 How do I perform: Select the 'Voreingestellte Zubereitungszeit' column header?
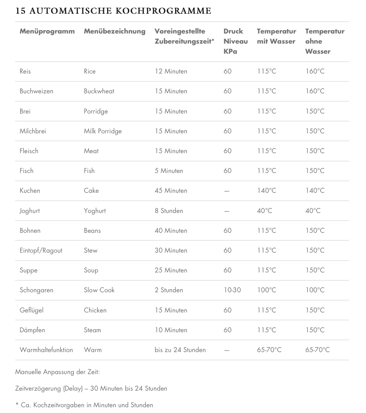coord(184,36)
